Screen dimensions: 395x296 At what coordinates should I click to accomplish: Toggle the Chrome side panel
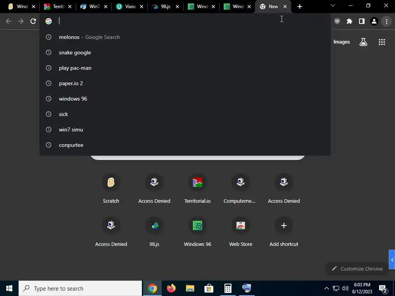pos(362,21)
